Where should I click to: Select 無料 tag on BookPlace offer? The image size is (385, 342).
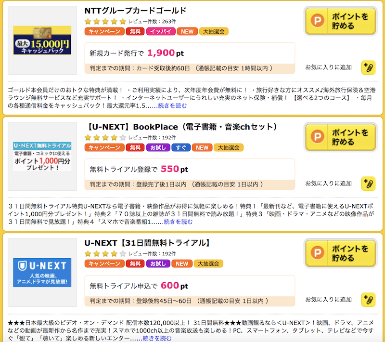coord(135,147)
